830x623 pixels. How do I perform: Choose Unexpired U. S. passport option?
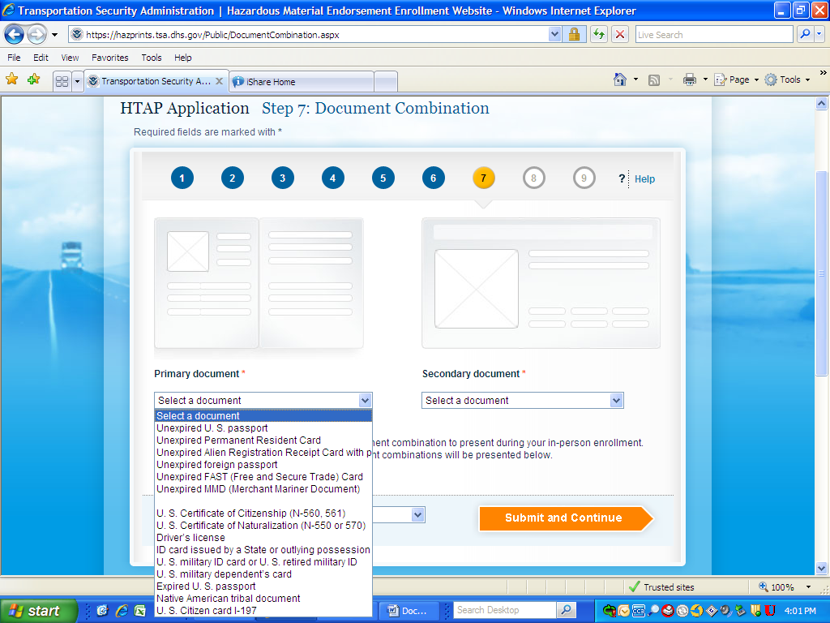click(263, 428)
